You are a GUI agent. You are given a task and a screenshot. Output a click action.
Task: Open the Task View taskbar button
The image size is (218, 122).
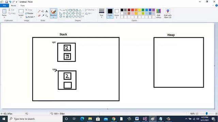[x=74, y=119]
